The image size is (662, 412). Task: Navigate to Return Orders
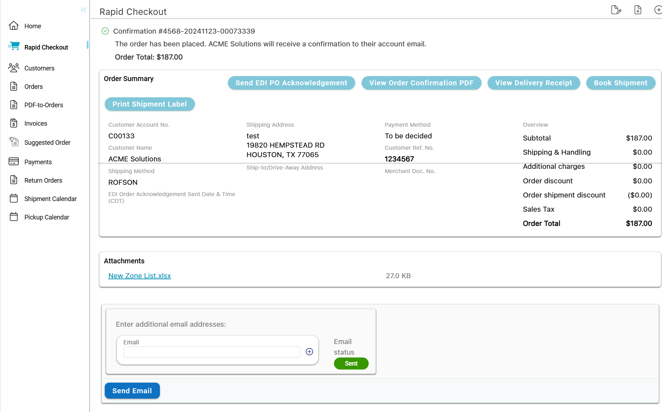pos(43,181)
